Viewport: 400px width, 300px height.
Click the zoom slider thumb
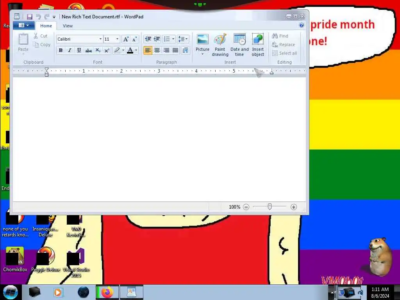[270, 207]
